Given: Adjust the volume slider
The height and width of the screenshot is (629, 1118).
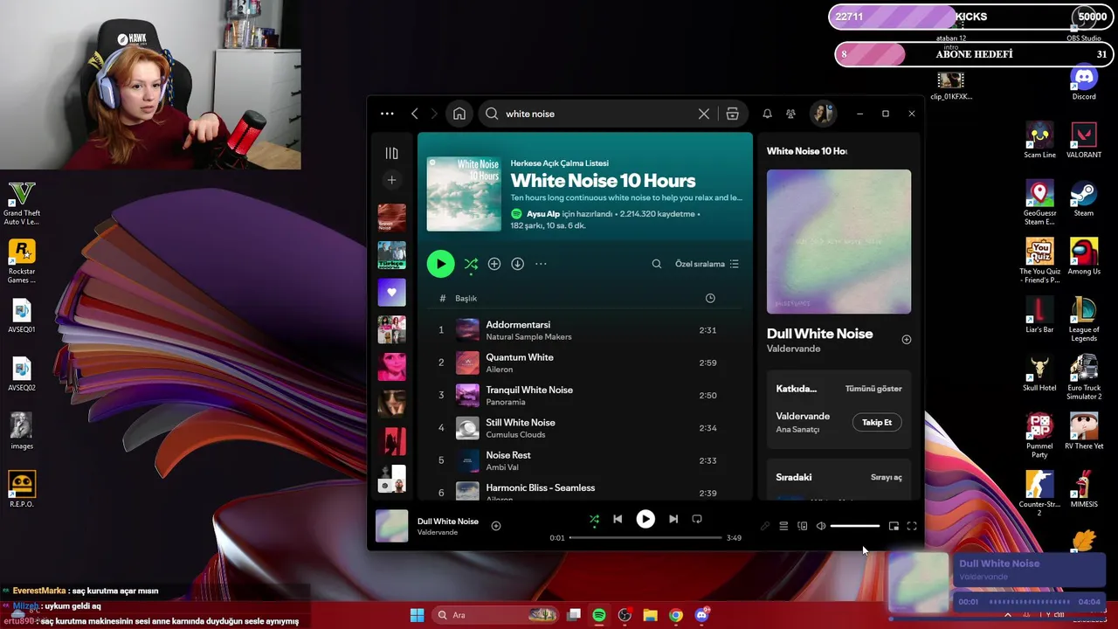Looking at the screenshot, I should tap(855, 526).
